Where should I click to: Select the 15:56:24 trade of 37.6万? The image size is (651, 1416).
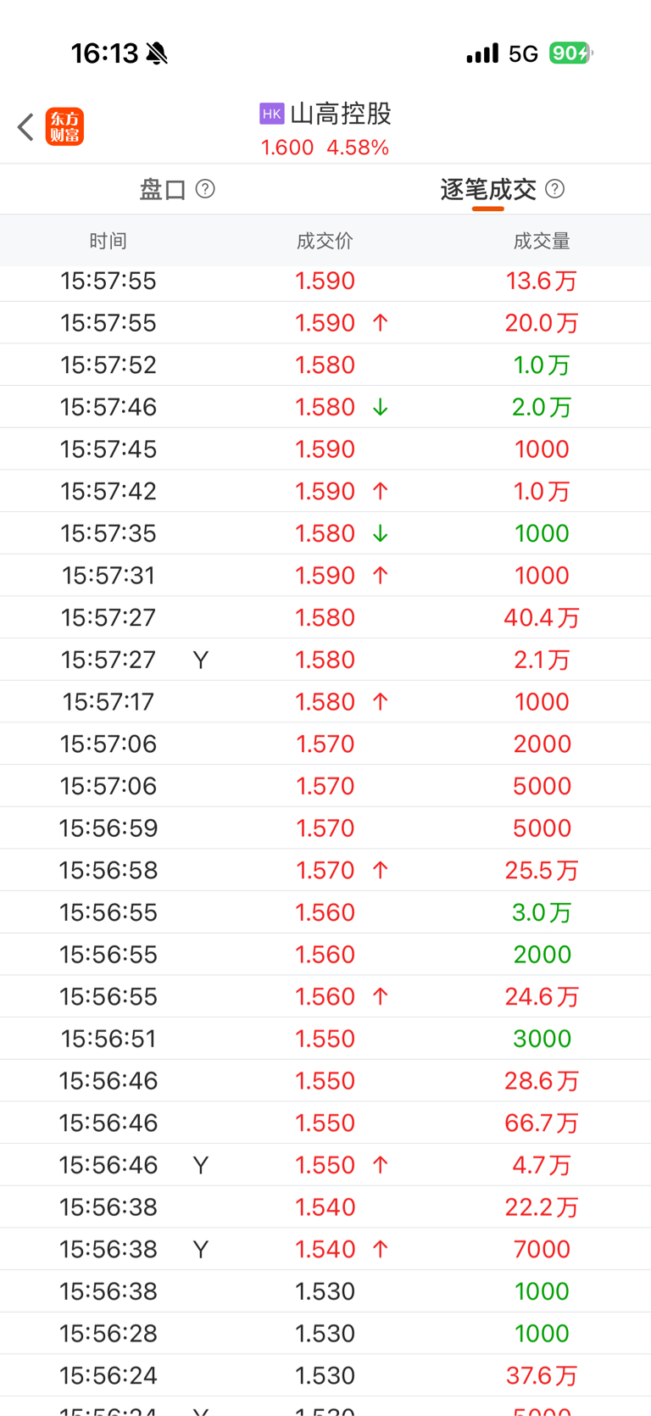click(x=325, y=1375)
